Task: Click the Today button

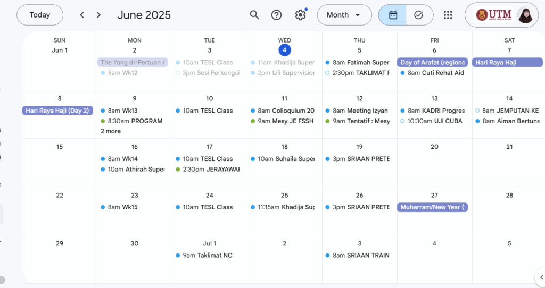Action: coord(40,15)
